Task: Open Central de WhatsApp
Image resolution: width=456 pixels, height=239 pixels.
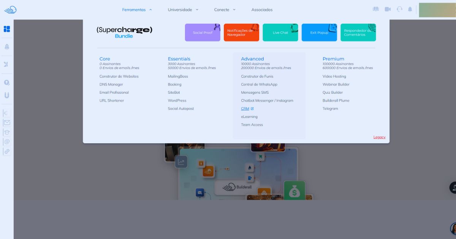Action: (x=259, y=84)
